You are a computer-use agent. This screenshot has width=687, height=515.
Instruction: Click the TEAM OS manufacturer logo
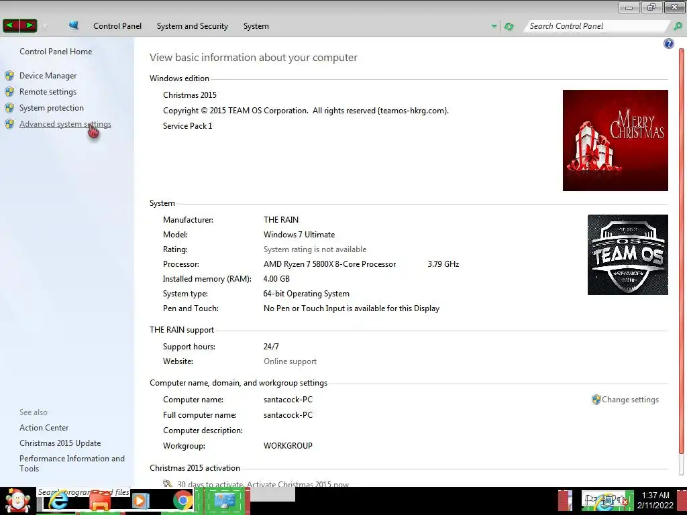[628, 254]
